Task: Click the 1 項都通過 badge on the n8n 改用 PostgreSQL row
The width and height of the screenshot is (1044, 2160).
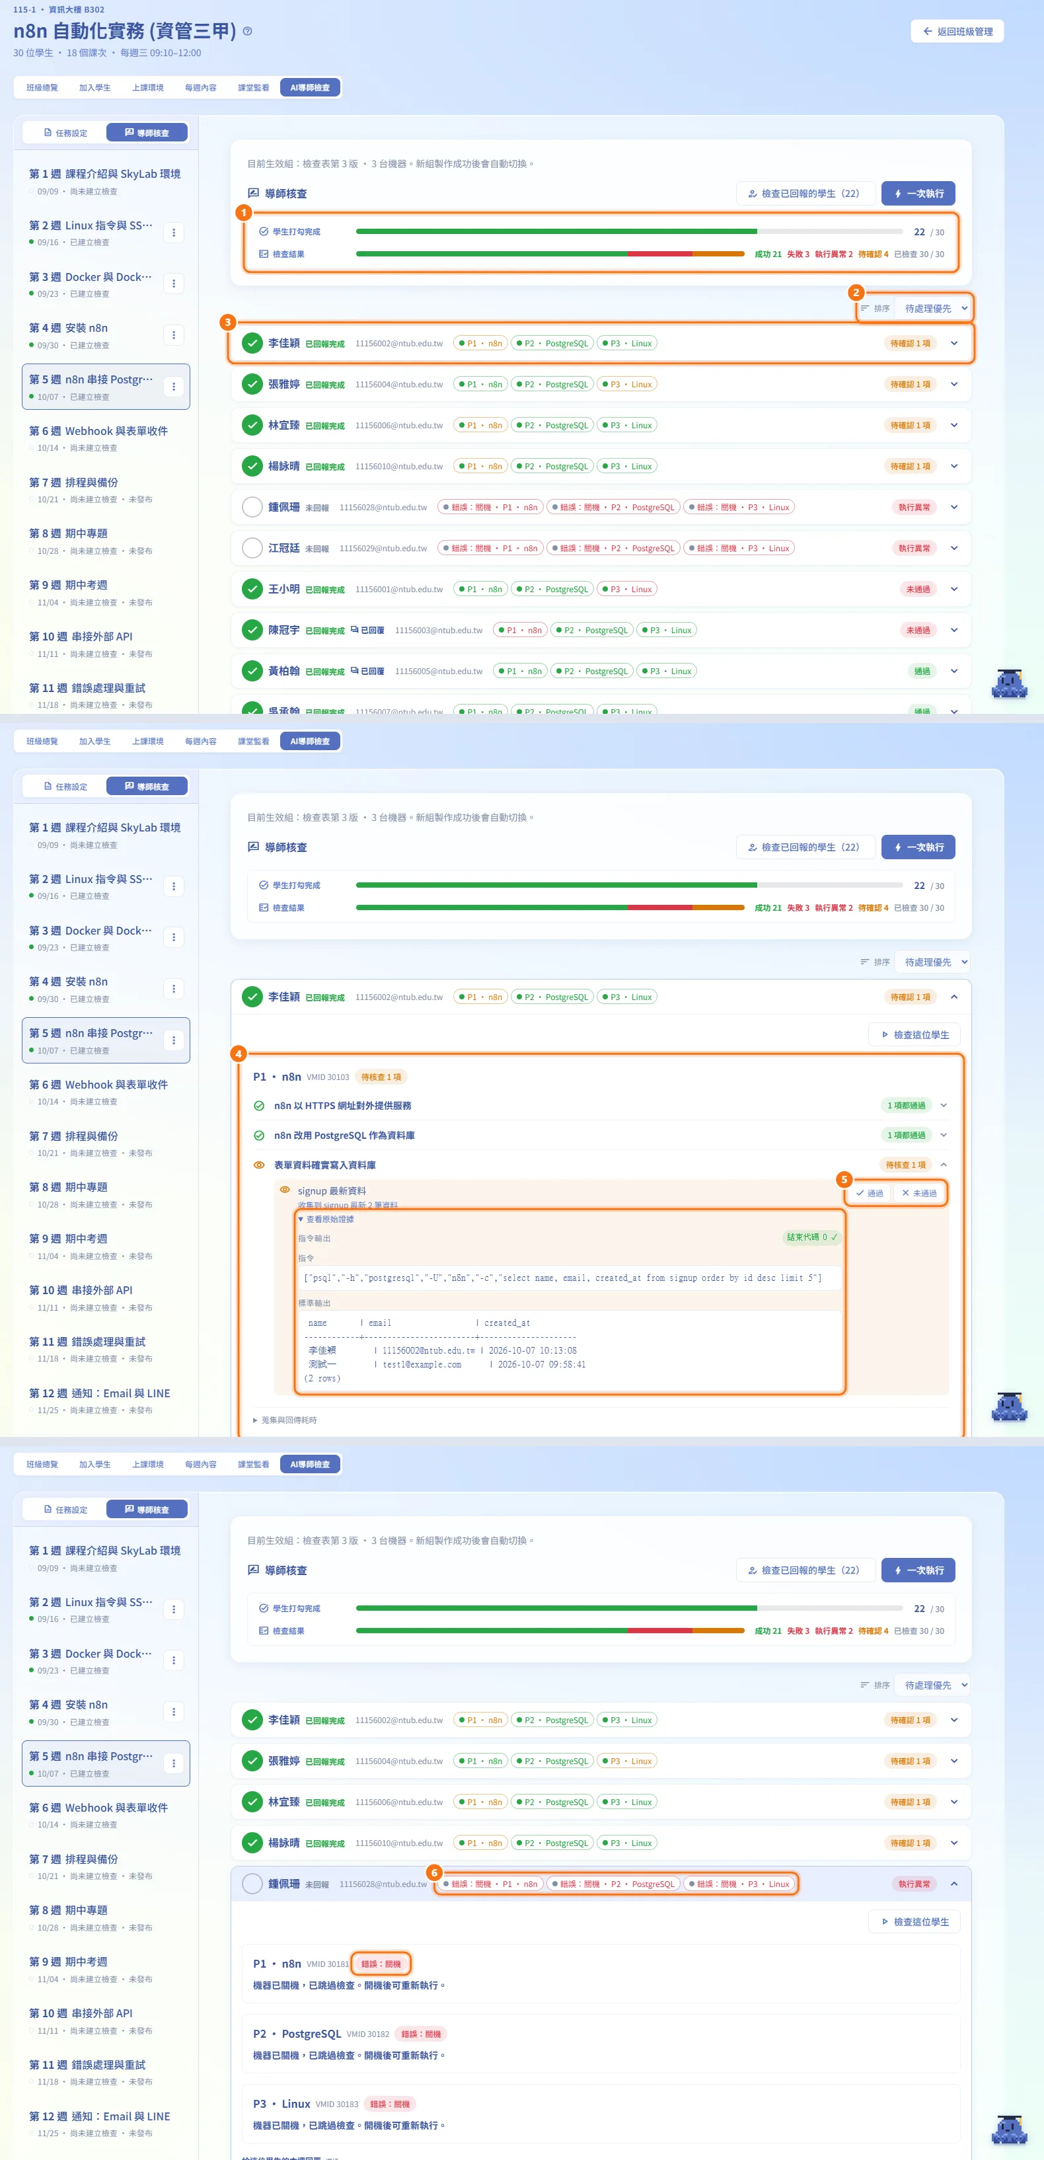Action: coord(906,1136)
